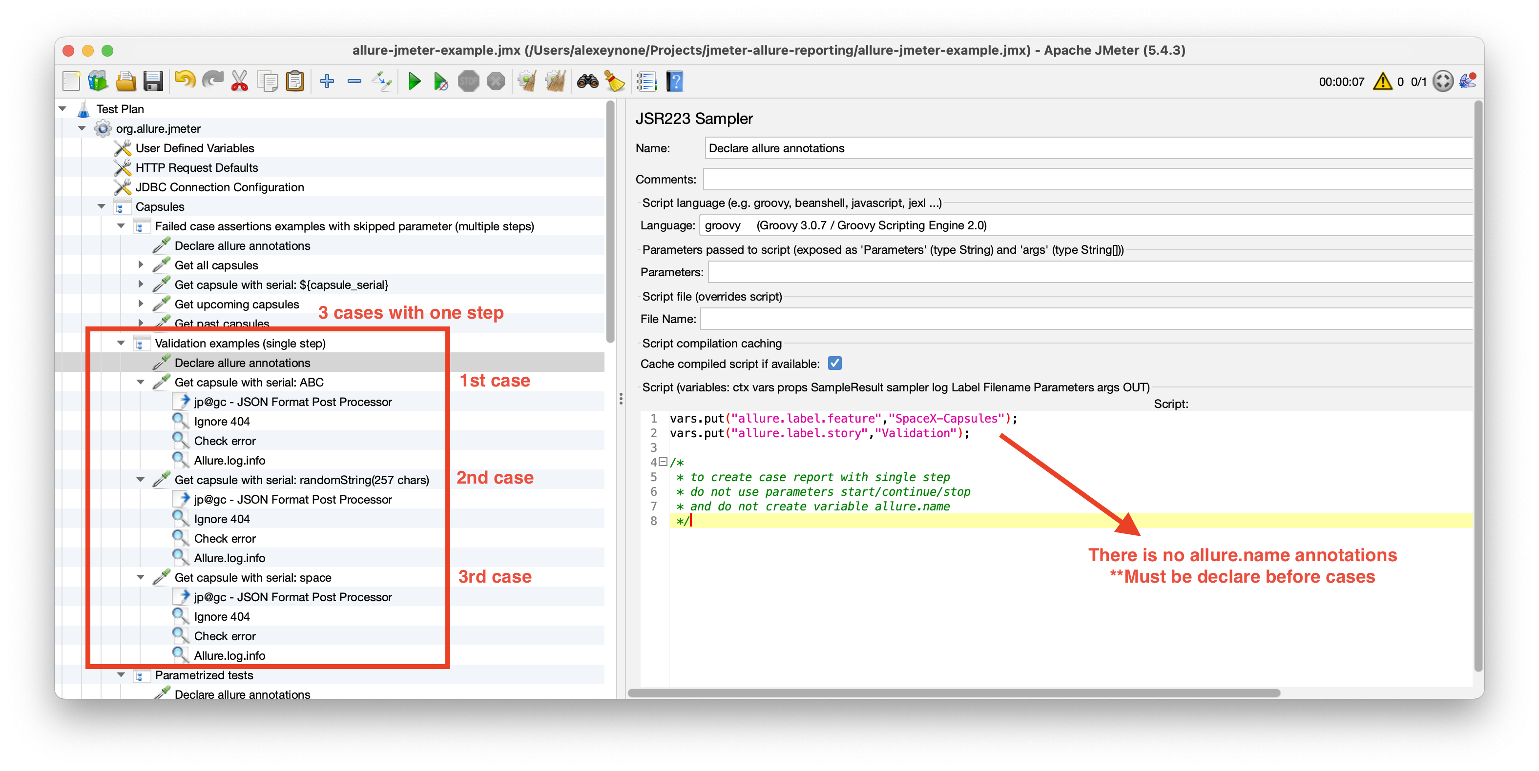Collapse the comment fold at script line 4
1539x771 pixels.
[663, 462]
